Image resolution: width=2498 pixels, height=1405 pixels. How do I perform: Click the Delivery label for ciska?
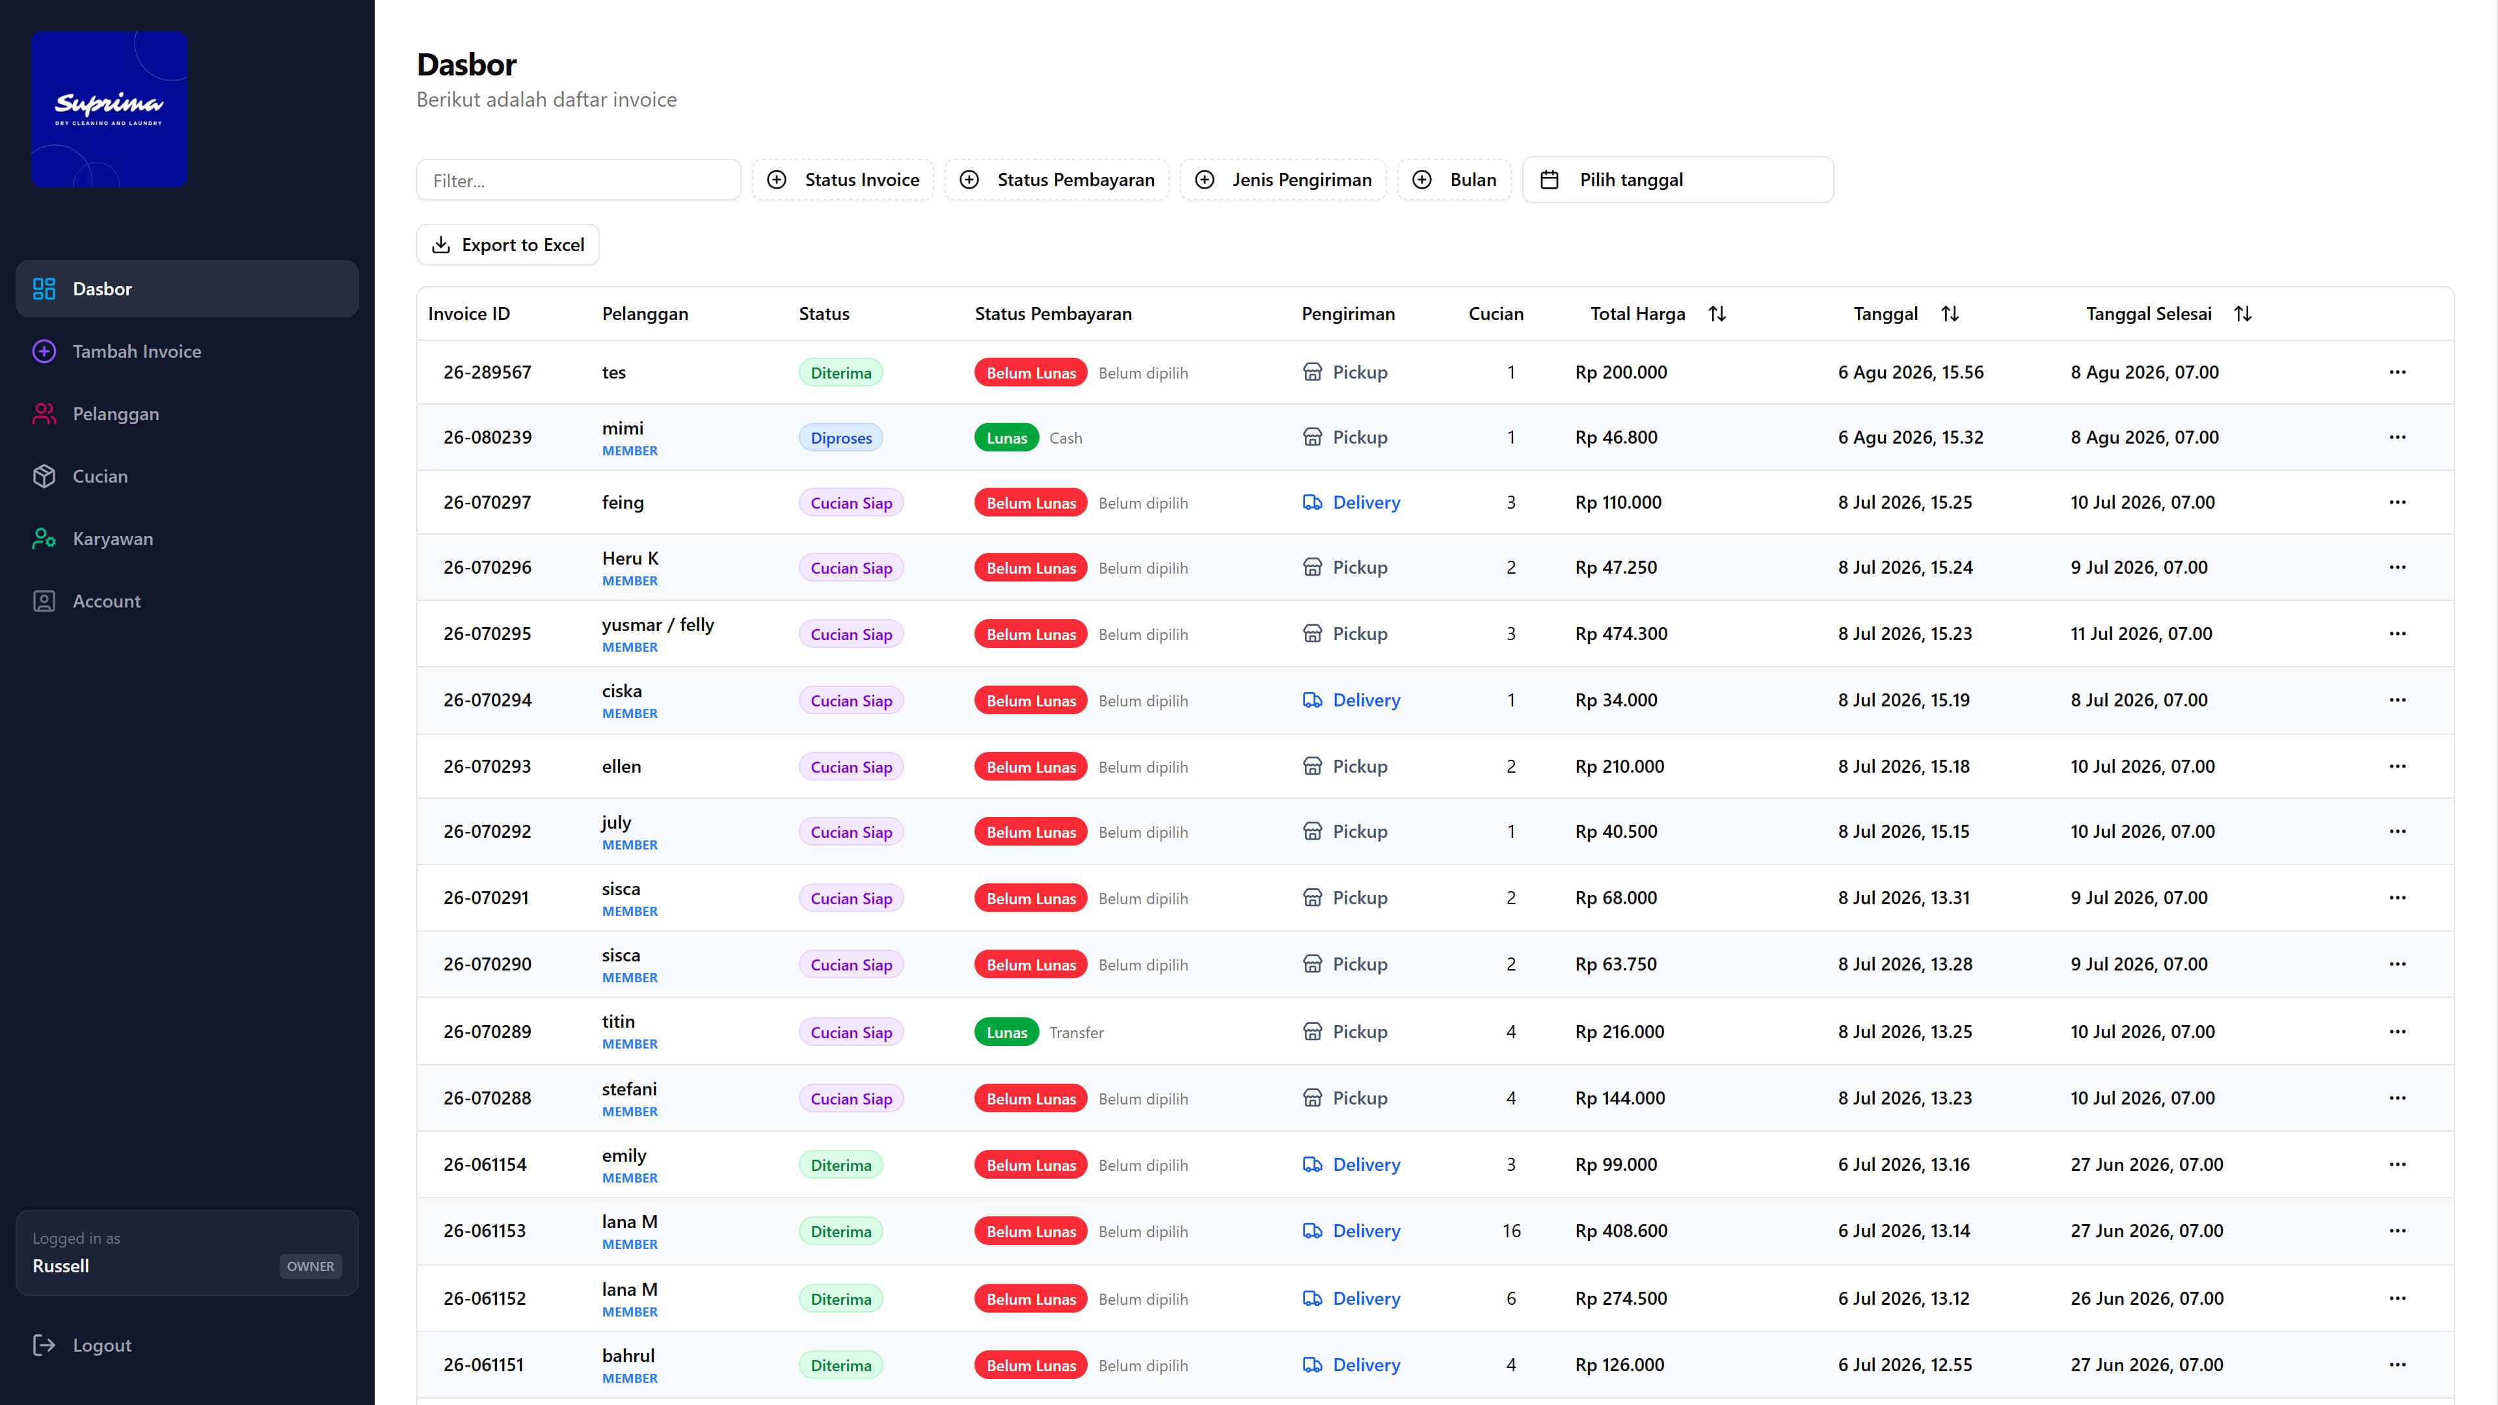[x=1366, y=700]
